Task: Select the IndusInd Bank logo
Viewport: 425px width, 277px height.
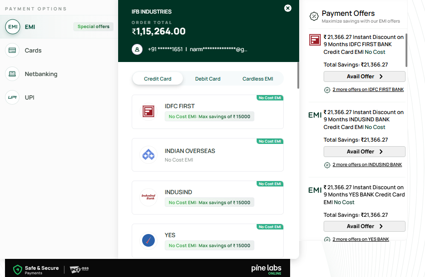Action: point(148,197)
